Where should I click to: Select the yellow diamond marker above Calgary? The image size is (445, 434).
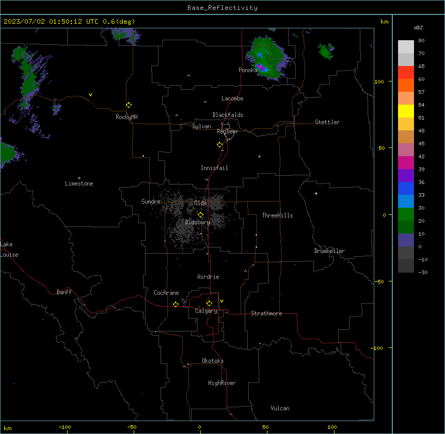(x=209, y=304)
